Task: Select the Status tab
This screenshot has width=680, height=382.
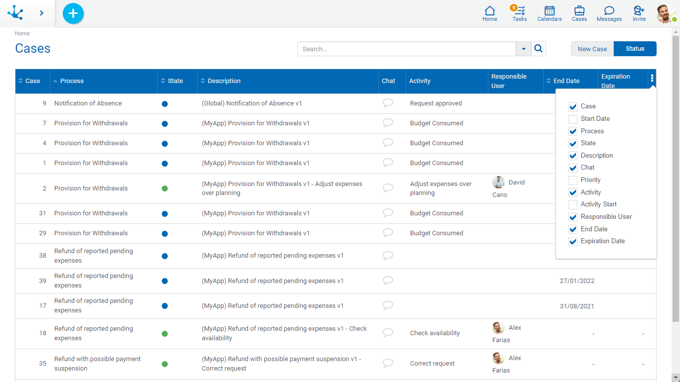Action: (635, 49)
